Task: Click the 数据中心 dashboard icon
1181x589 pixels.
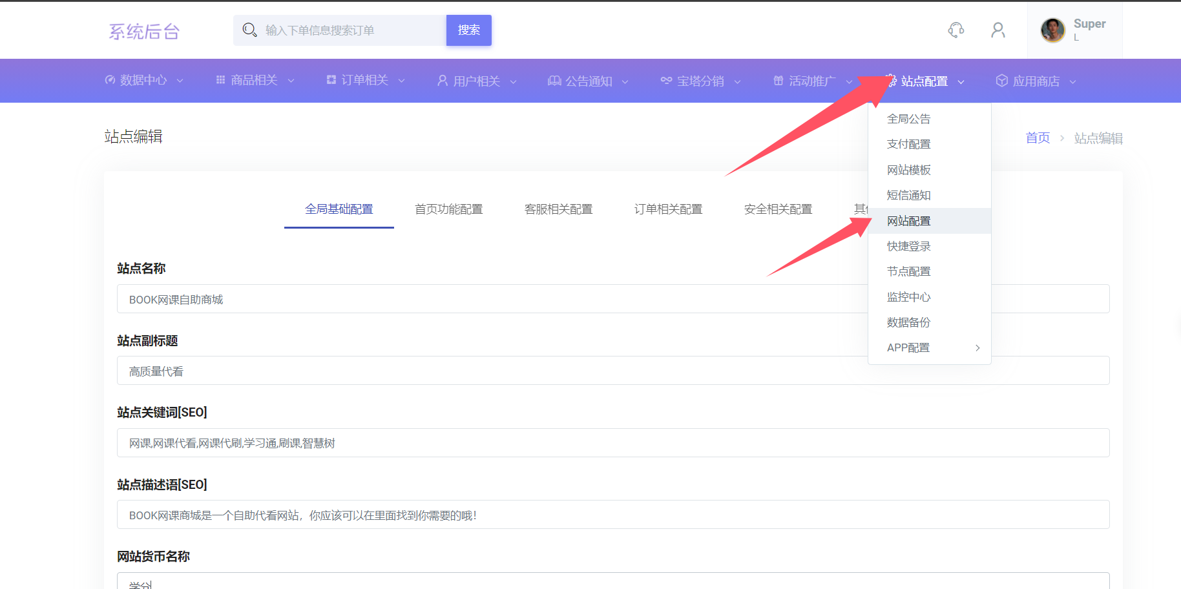Action: pyautogui.click(x=110, y=80)
